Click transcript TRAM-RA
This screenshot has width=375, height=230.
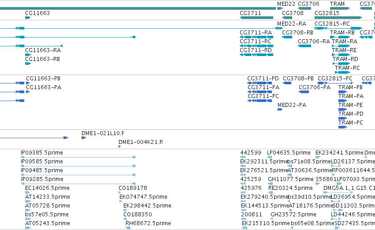coord(345,41)
